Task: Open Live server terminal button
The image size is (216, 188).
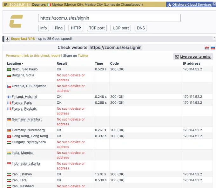Action: tap(193, 57)
